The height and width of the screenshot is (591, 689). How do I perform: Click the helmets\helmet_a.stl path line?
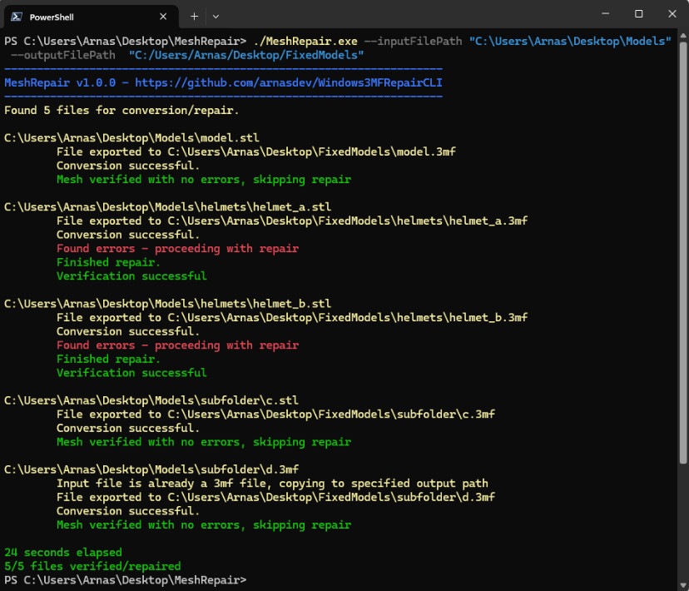pos(168,207)
